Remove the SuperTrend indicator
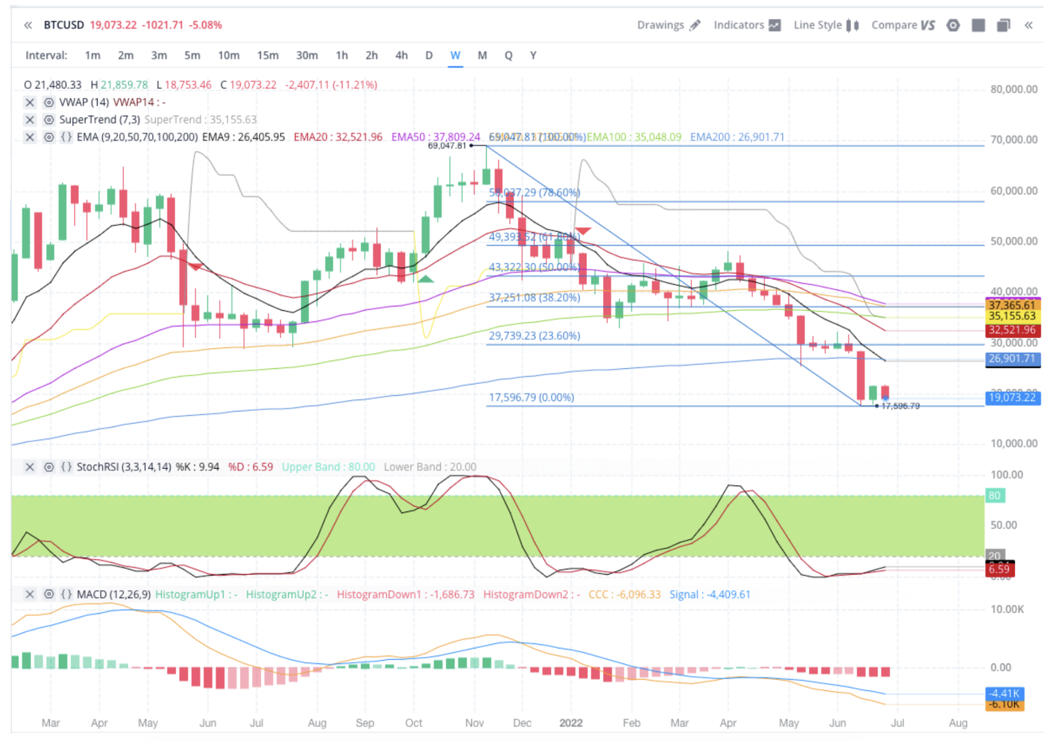The height and width of the screenshot is (741, 1053). (30, 119)
